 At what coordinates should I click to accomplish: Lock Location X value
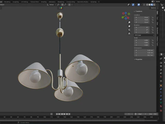[153, 18]
